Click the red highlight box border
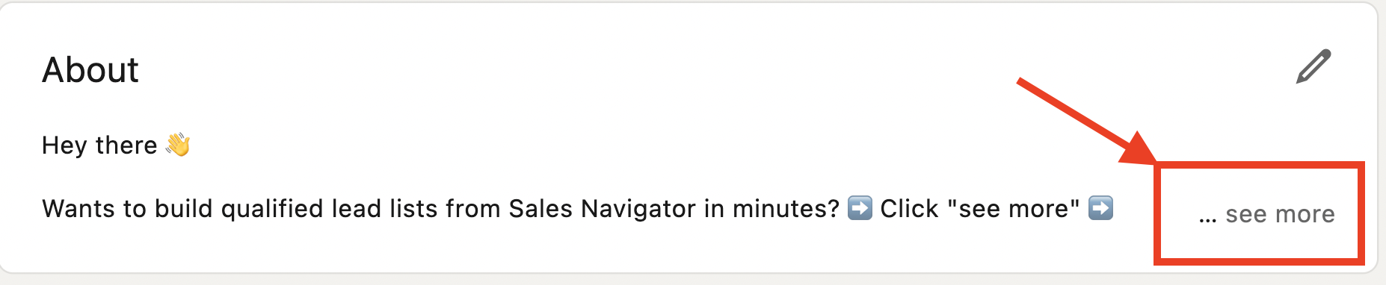Image resolution: width=1386 pixels, height=285 pixels. pos(1259,166)
